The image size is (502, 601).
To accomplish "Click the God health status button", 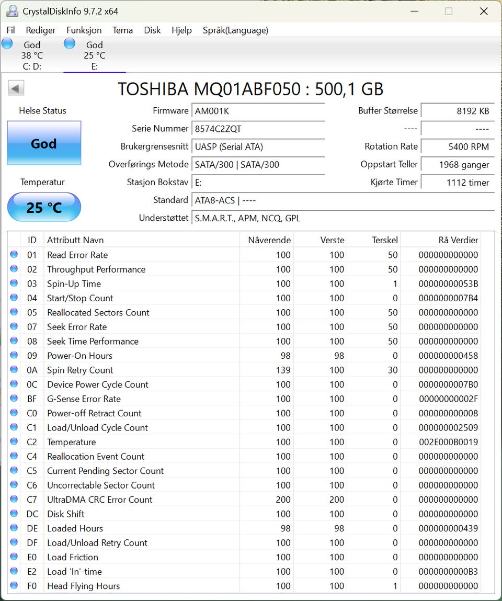I will coord(44,143).
